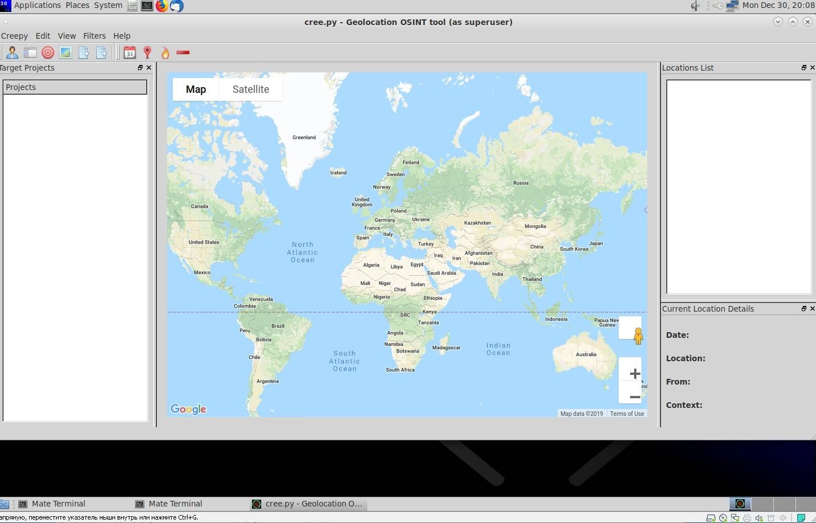The height and width of the screenshot is (523, 816).
Task: Close the Target Projects panel
Action: pyautogui.click(x=149, y=67)
